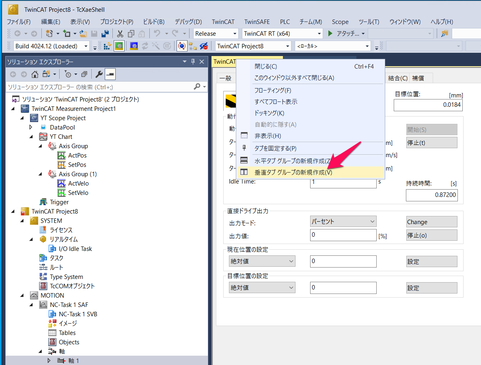The width and height of the screenshot is (481, 365).
Task: Switch to the 補償 tab
Action: click(418, 78)
